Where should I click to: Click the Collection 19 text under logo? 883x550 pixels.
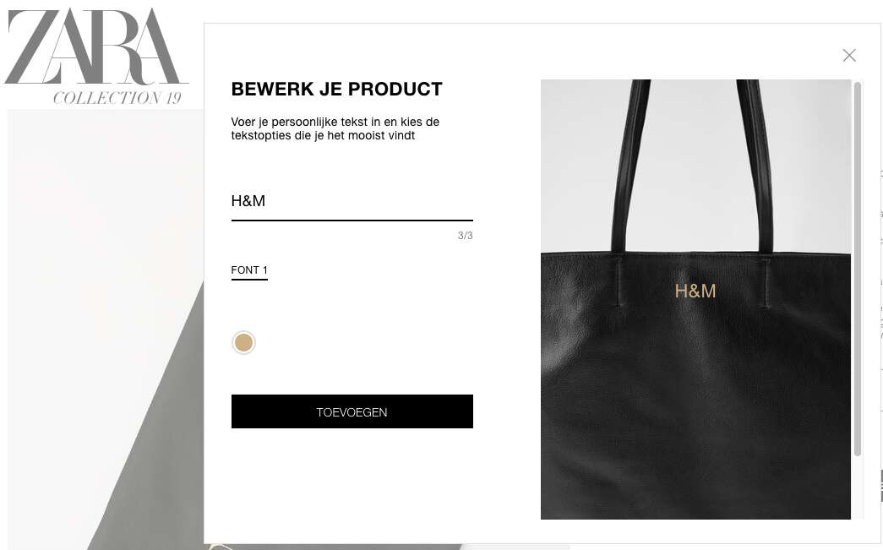tap(117, 98)
